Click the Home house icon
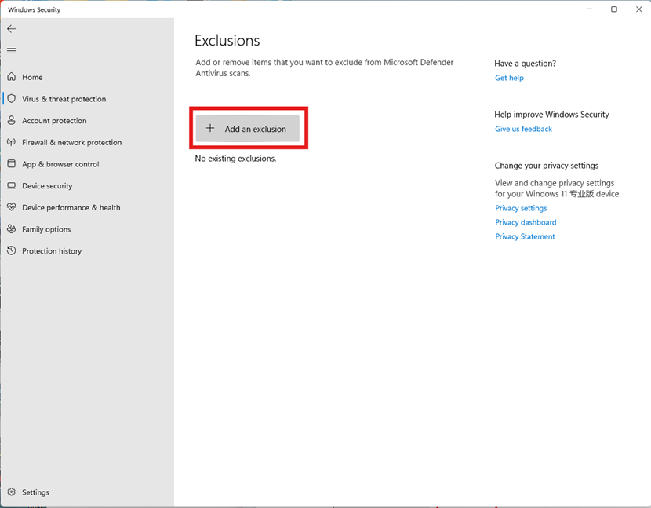The image size is (651, 508). click(x=12, y=77)
